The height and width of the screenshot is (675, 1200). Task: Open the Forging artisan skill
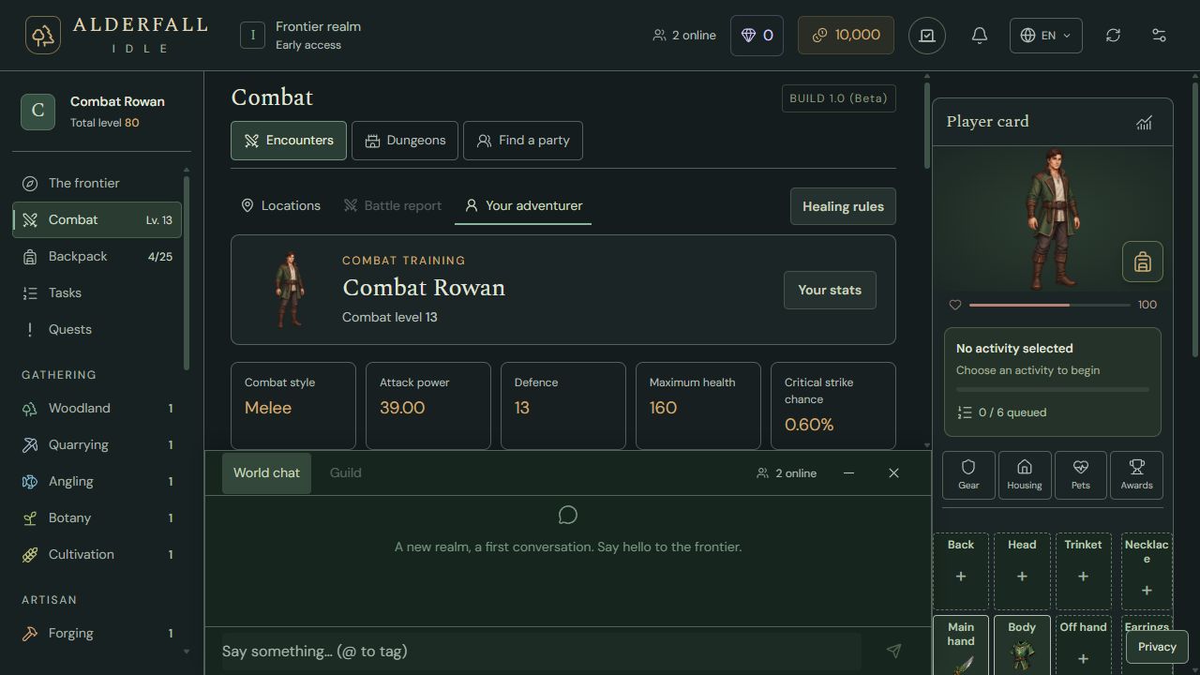(x=97, y=634)
